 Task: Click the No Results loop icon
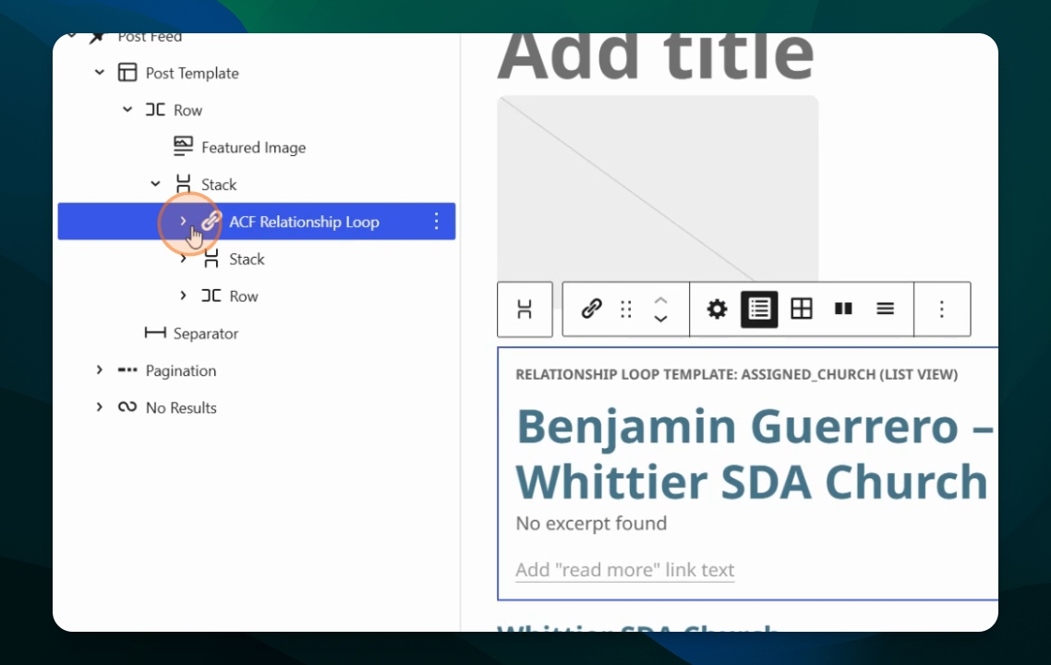127,407
